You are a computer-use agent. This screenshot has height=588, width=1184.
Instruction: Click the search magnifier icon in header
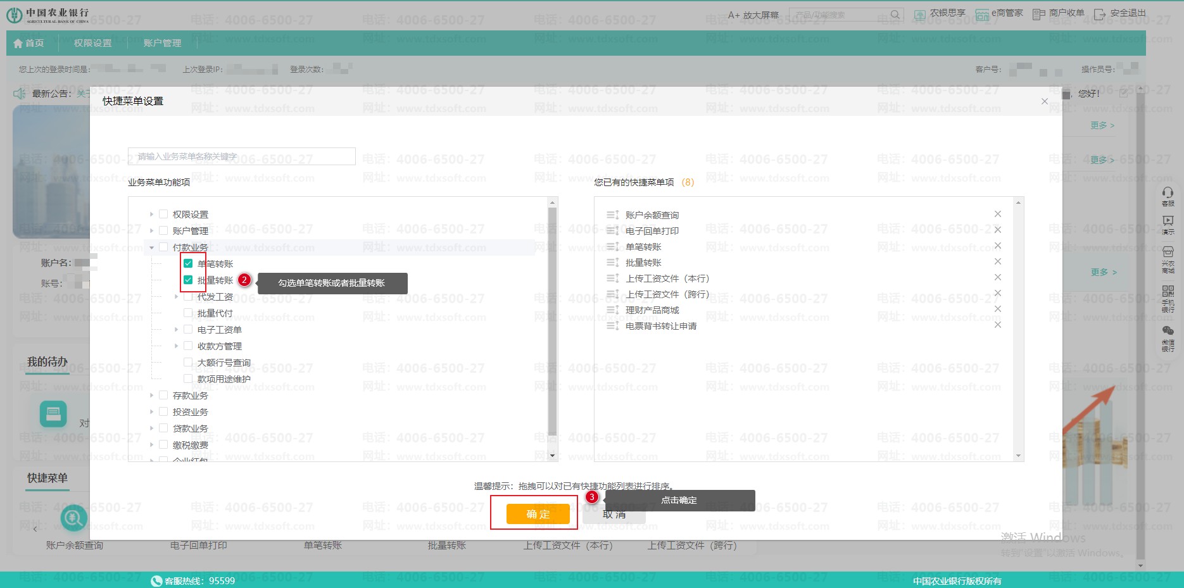coord(895,15)
